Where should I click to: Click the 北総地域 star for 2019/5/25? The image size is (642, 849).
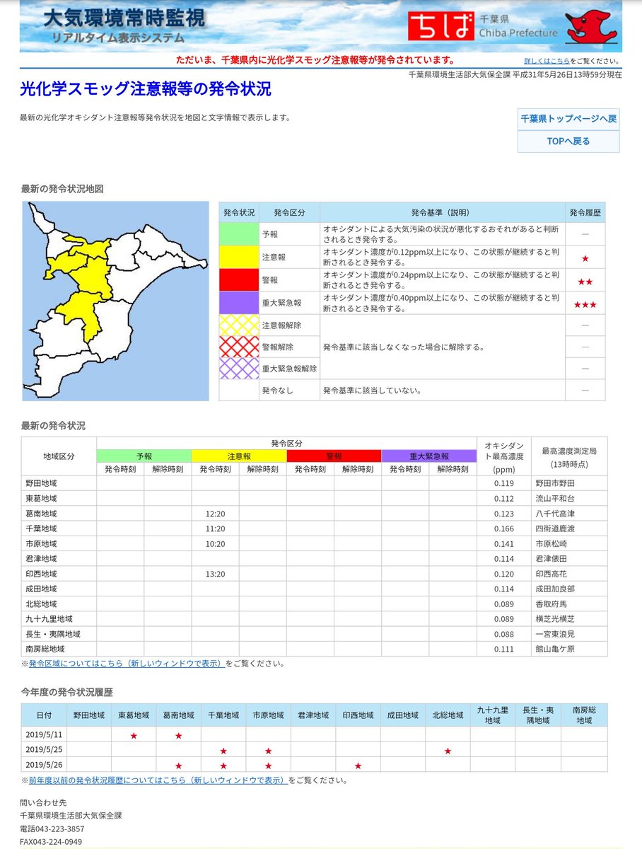click(448, 751)
